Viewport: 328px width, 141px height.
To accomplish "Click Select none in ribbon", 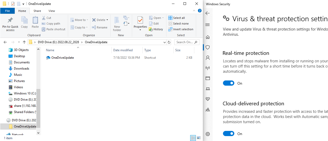I will (178, 24).
